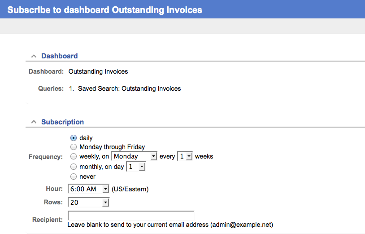
Task: Collapse the Dashboard section chevron
Action: (34, 56)
